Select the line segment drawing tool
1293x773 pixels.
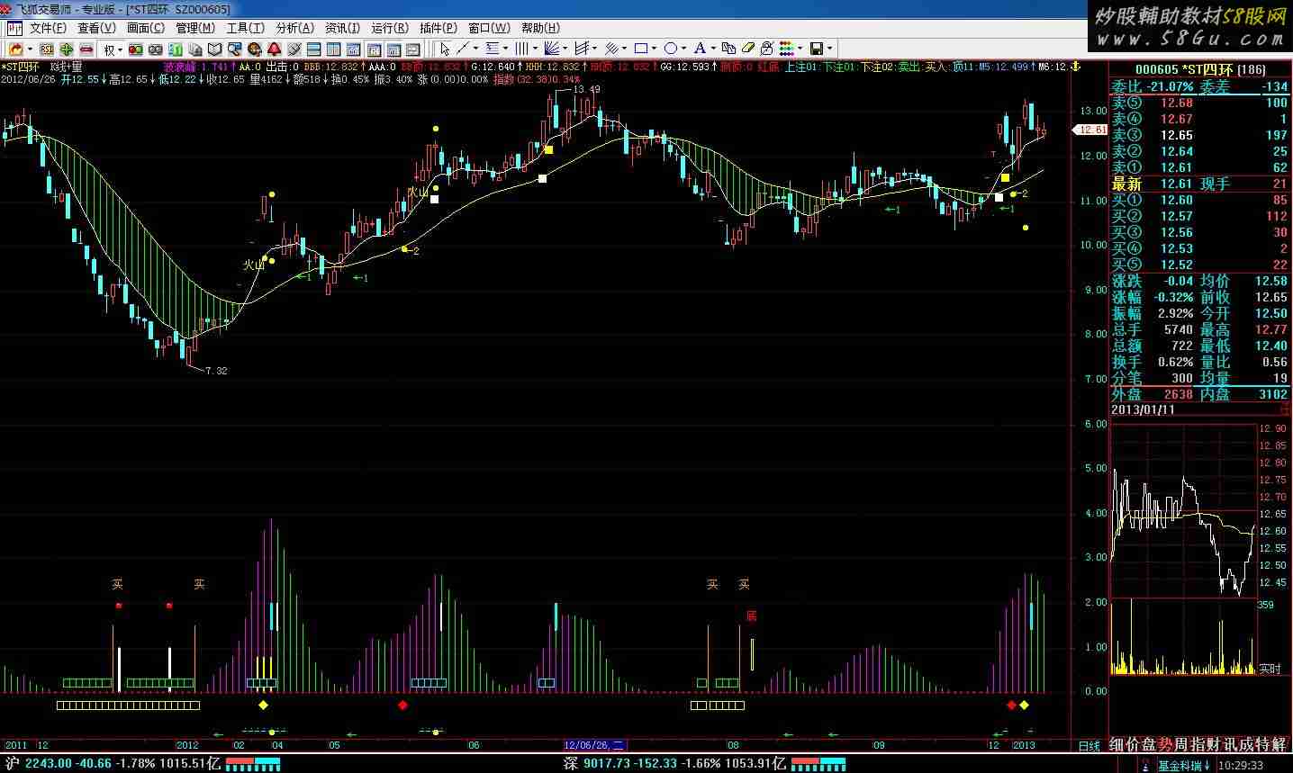pyautogui.click(x=462, y=49)
